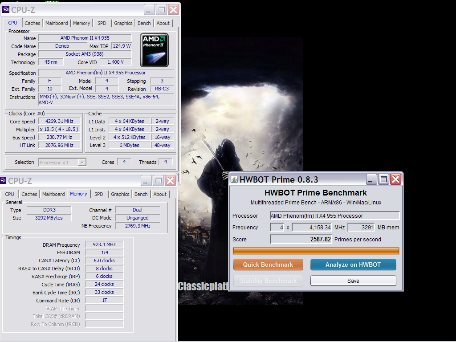Open Graphics tab in top CPU-Z window
The width and height of the screenshot is (456, 342).
click(123, 23)
